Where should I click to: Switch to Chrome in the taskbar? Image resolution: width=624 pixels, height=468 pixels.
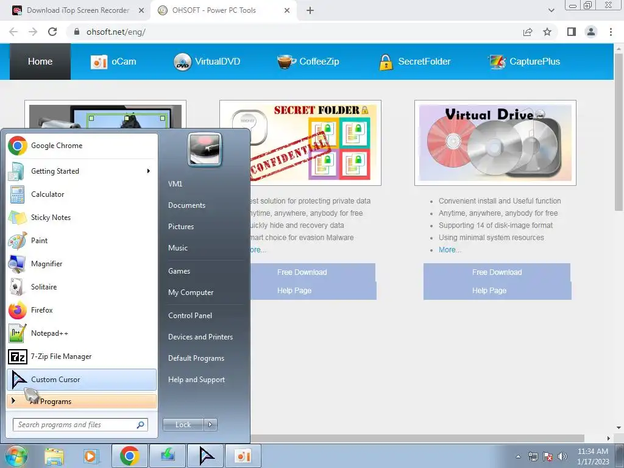pos(130,456)
